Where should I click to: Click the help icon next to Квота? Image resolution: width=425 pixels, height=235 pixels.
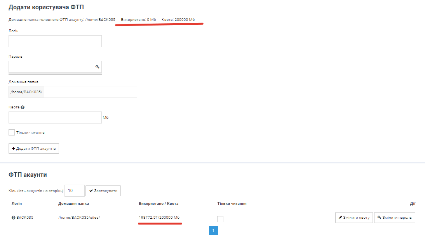pyautogui.click(x=23, y=107)
